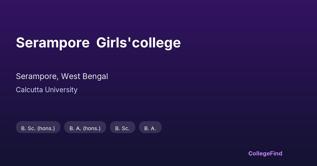Image resolution: width=317 pixels, height=166 pixels.
Task: Select the B. A. (hons.) course tag
Action: click(x=85, y=128)
